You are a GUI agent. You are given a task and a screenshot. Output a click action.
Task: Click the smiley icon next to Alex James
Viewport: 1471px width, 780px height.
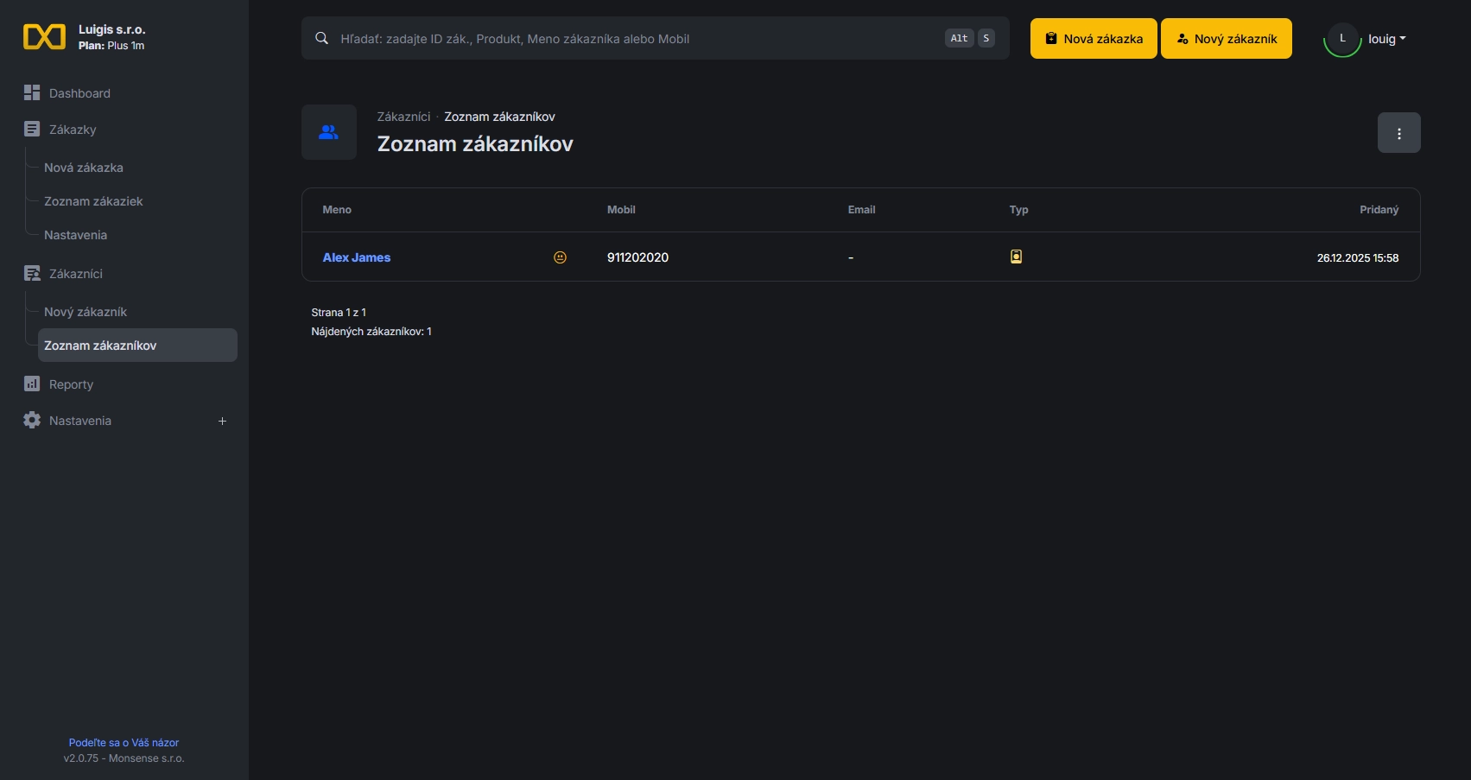point(560,257)
